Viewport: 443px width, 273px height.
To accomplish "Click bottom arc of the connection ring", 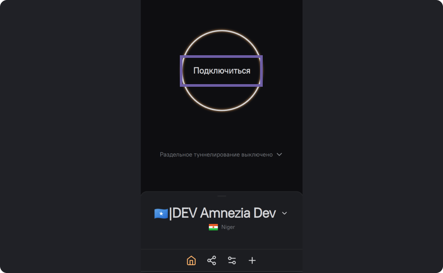I will (x=221, y=110).
